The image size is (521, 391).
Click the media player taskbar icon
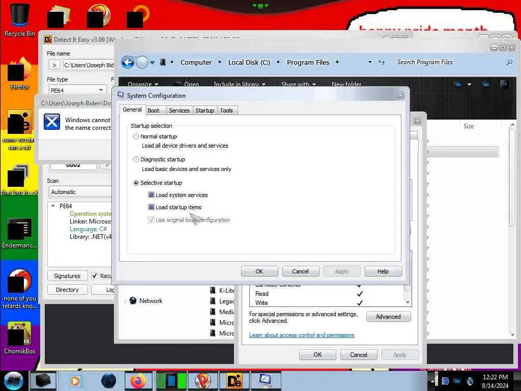75,381
